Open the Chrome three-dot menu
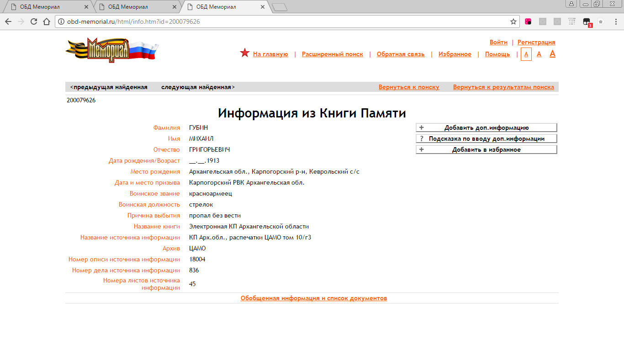Image resolution: width=624 pixels, height=351 pixels. tap(615, 21)
